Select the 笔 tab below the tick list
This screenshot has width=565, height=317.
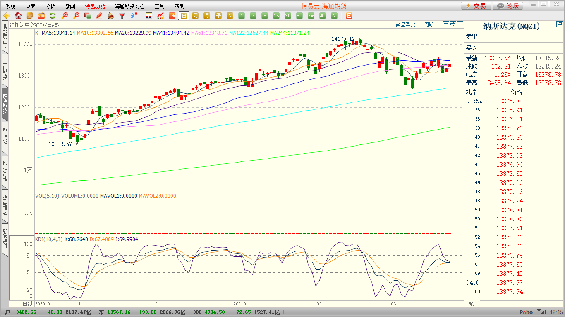click(471, 304)
